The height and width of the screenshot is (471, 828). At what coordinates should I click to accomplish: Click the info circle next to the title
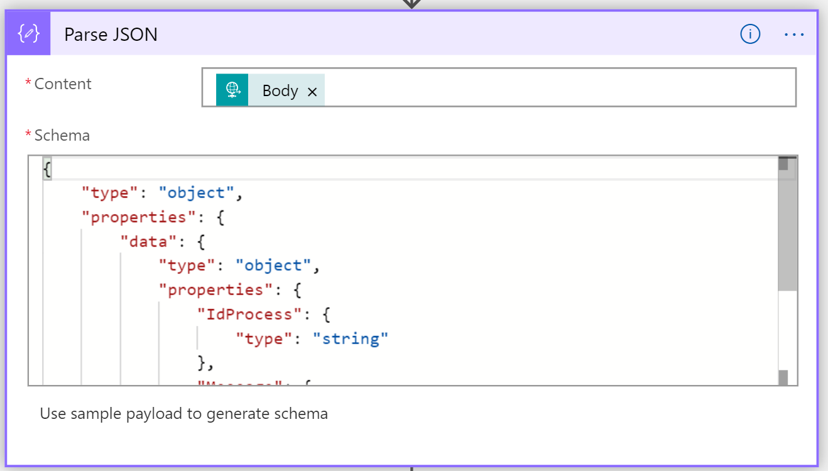(749, 35)
